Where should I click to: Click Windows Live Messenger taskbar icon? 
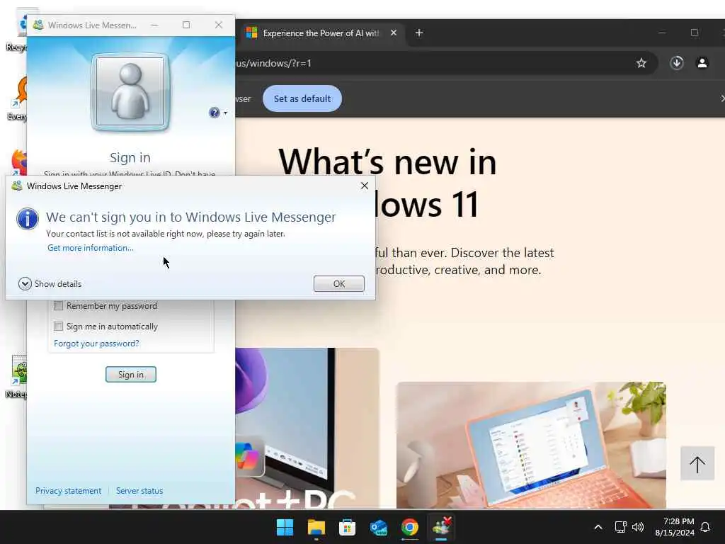442,527
